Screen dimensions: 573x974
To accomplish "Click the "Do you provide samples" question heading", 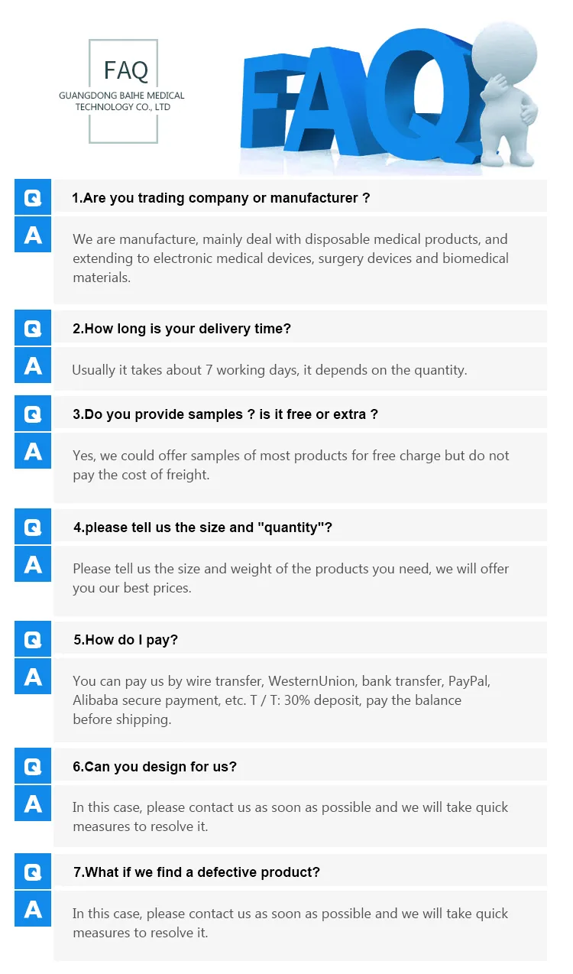I will [x=225, y=414].
